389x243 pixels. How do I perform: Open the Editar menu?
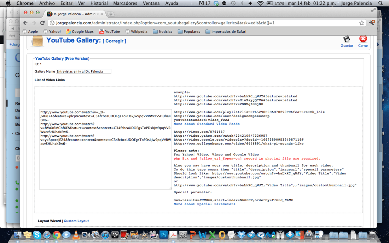(x=66, y=3)
